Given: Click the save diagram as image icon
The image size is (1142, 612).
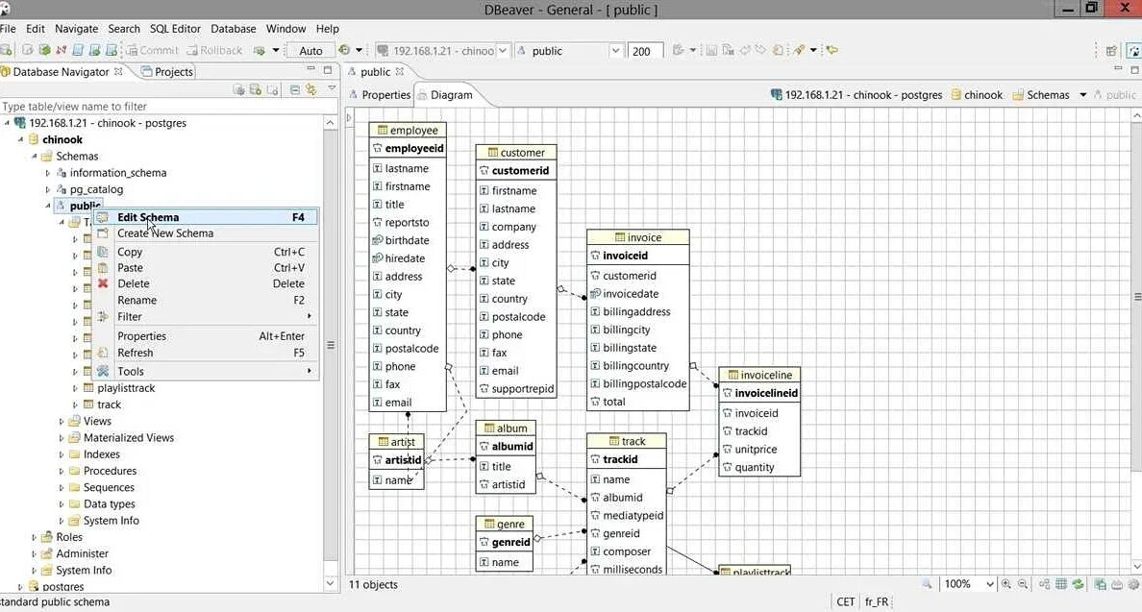Looking at the screenshot, I should [x=1100, y=583].
